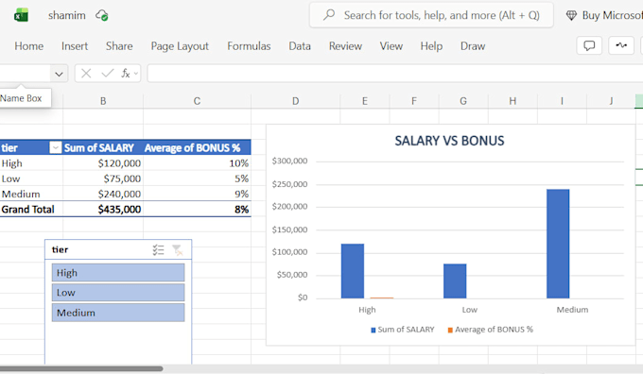Open the View tab
The height and width of the screenshot is (374, 643).
coord(391,46)
